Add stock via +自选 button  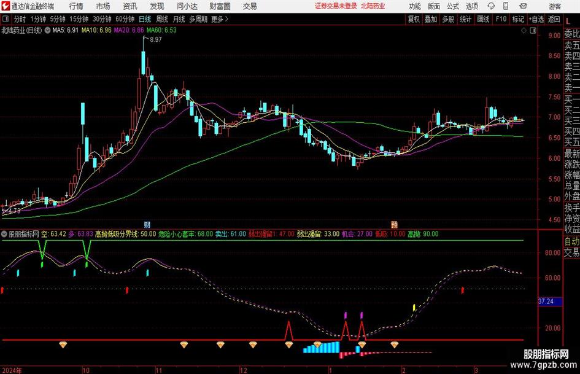click(536, 19)
